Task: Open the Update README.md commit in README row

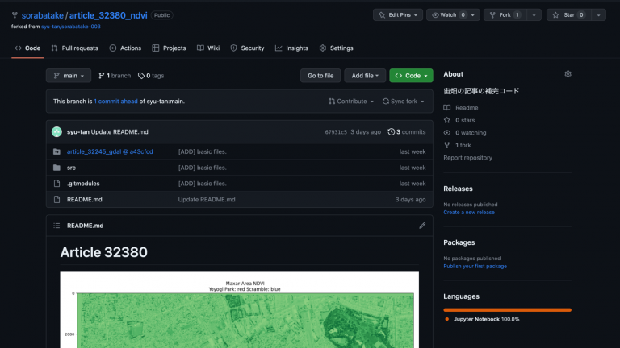Action: (x=207, y=199)
